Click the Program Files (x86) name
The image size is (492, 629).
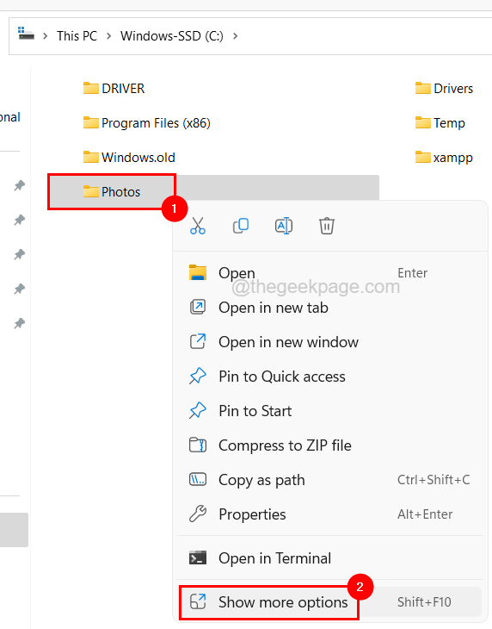[156, 122]
